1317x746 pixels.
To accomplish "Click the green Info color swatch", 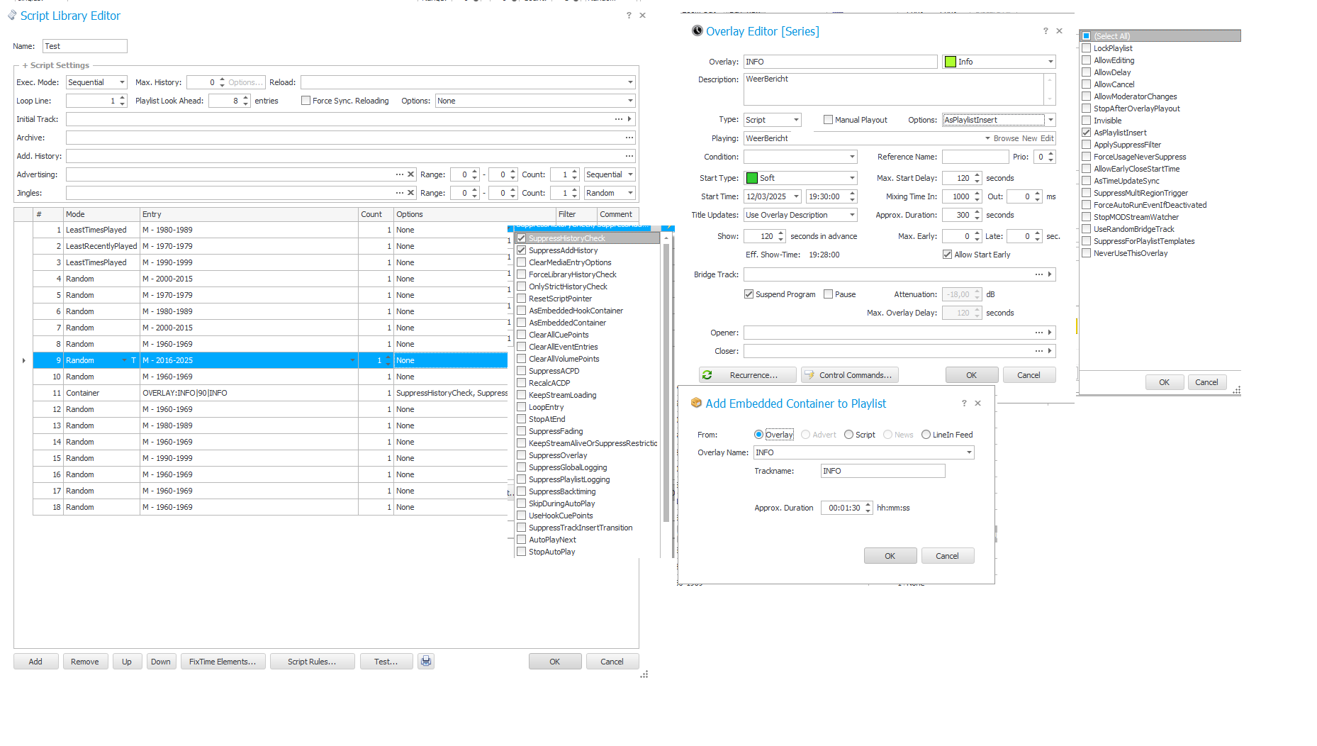I will point(951,62).
